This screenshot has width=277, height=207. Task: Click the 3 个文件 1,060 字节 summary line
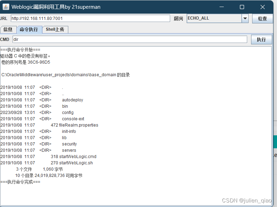pyautogui.click(x=39, y=169)
